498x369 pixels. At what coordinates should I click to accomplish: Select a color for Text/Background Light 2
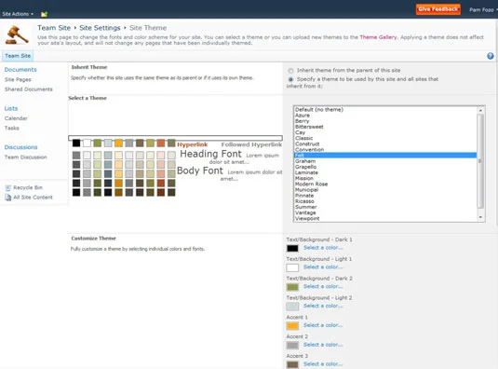click(323, 306)
